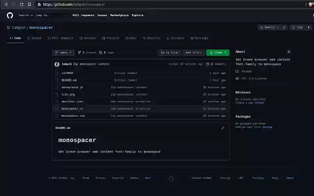Click the file icon next to icon.png
Screen dimensions: 314x196
point(57,95)
